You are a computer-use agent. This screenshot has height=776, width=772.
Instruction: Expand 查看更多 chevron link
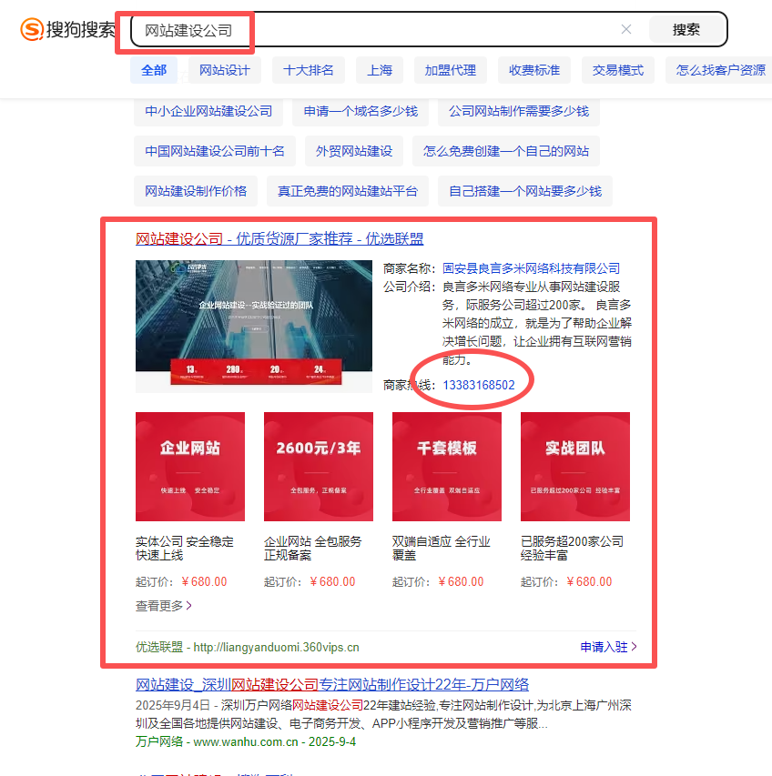click(164, 605)
